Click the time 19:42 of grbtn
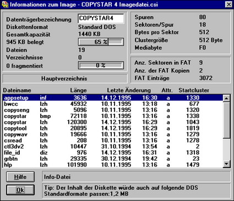This screenshot has height=201, width=234. (x=150, y=159)
